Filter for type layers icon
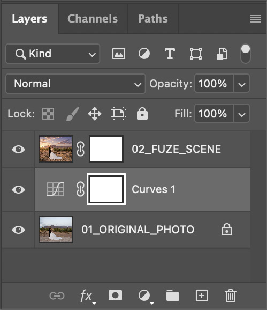The height and width of the screenshot is (310, 267). [170, 54]
